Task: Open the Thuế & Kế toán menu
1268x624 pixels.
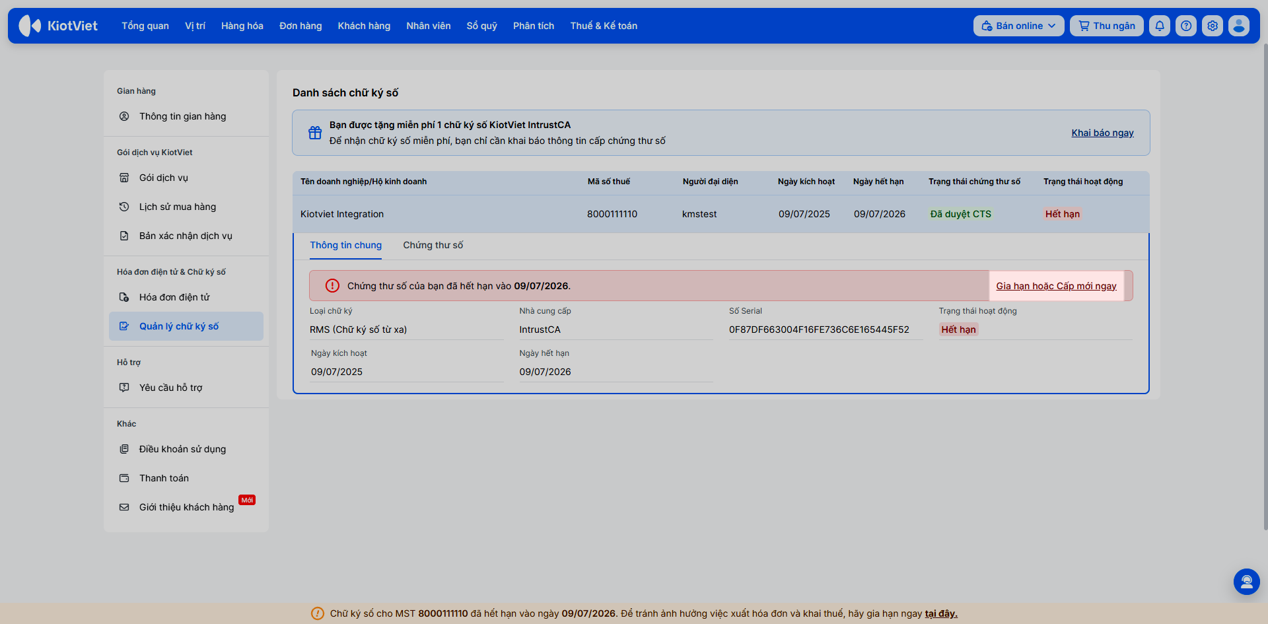Action: pos(604,26)
